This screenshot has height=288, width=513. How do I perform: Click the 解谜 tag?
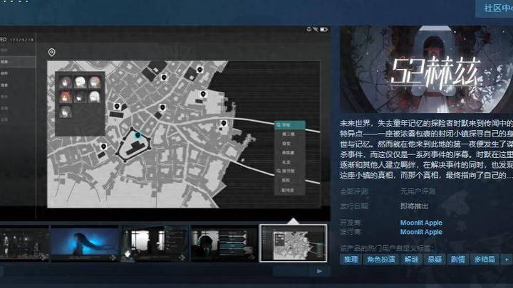(x=411, y=260)
